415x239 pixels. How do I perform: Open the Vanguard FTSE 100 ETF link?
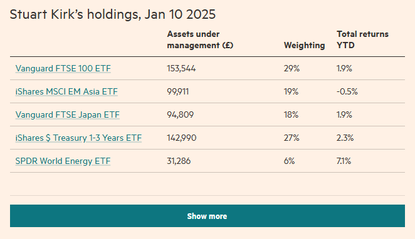click(x=63, y=68)
